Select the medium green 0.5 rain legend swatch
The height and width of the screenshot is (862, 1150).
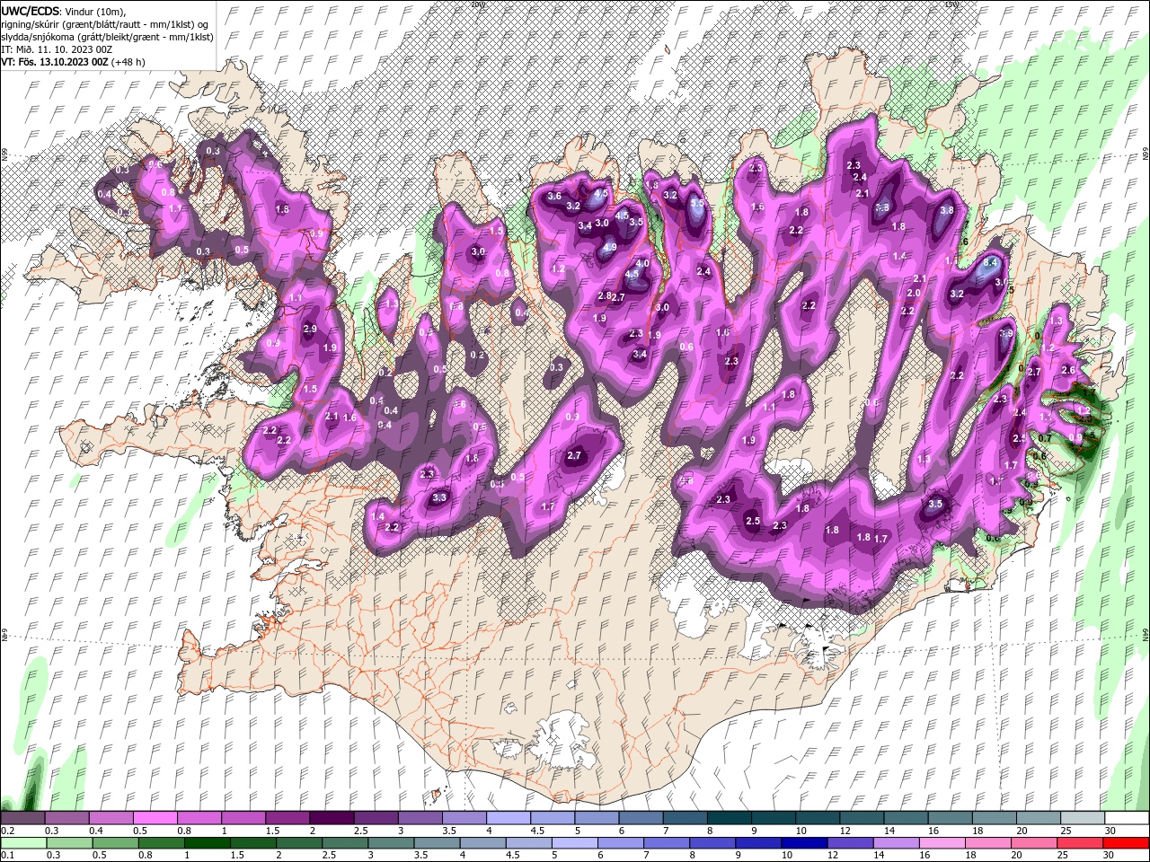tap(115, 843)
